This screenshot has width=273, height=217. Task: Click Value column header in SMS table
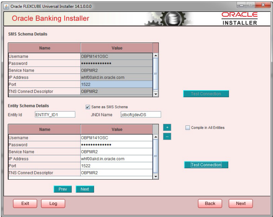(117, 48)
